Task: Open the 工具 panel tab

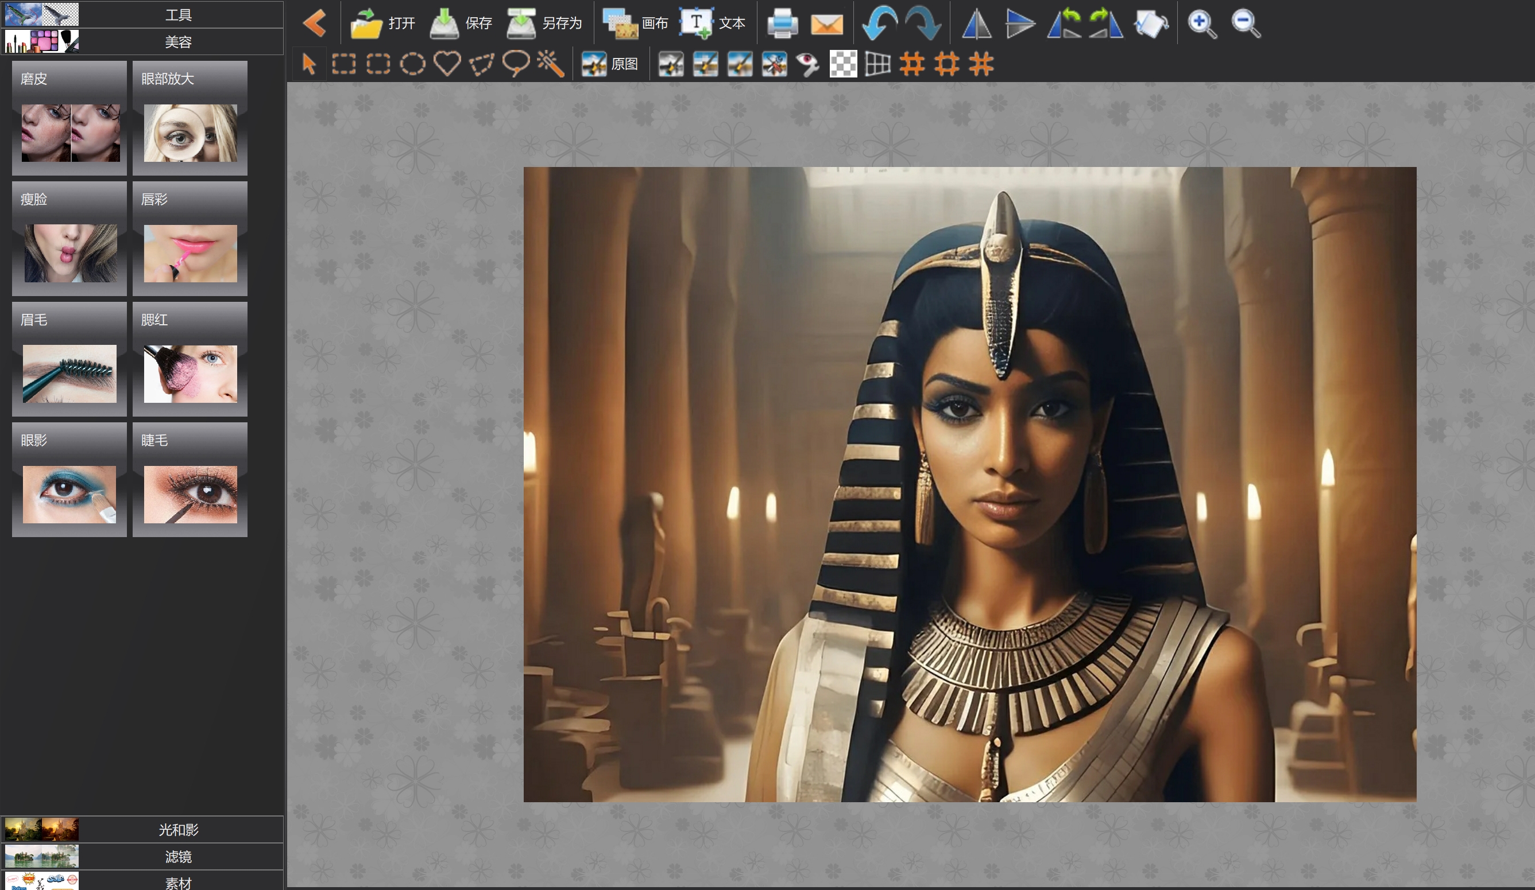Action: click(143, 14)
